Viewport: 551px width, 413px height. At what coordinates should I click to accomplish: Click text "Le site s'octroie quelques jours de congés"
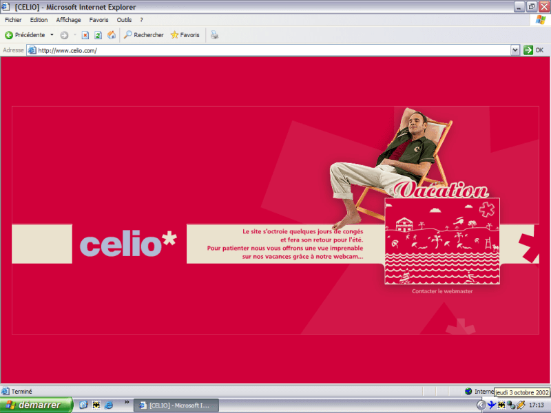pos(302,231)
